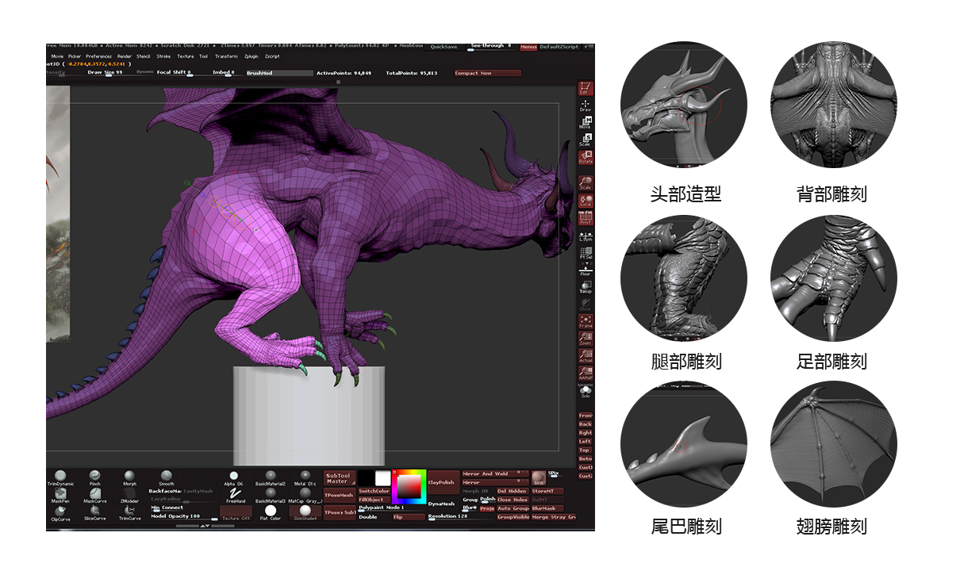Click the TPoseMesh button
This screenshot has width=960, height=571.
(339, 495)
